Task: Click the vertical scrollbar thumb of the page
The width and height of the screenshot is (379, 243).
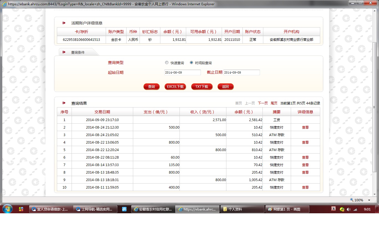Action: point(374,107)
